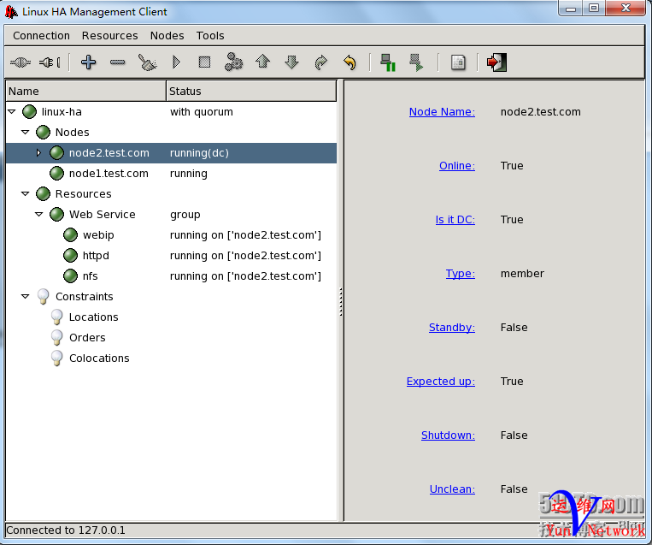Click the green icon beside nfs

[70, 275]
